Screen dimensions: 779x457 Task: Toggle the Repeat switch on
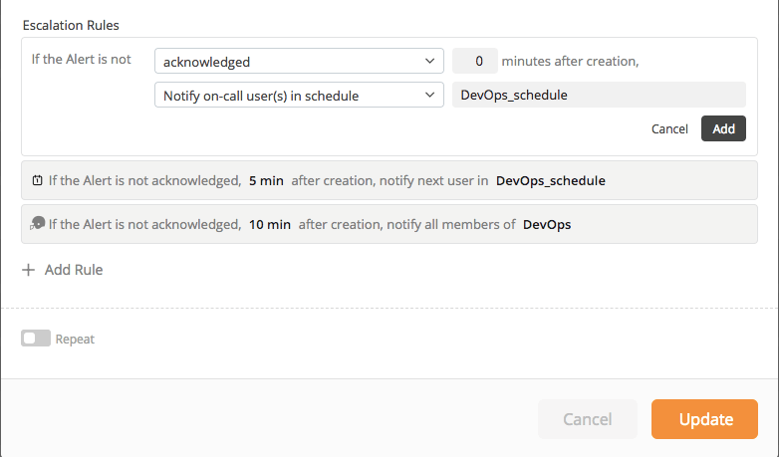(x=36, y=339)
